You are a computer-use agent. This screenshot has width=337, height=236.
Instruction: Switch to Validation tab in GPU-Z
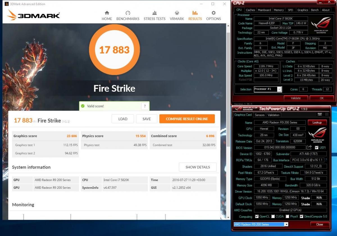273,115
